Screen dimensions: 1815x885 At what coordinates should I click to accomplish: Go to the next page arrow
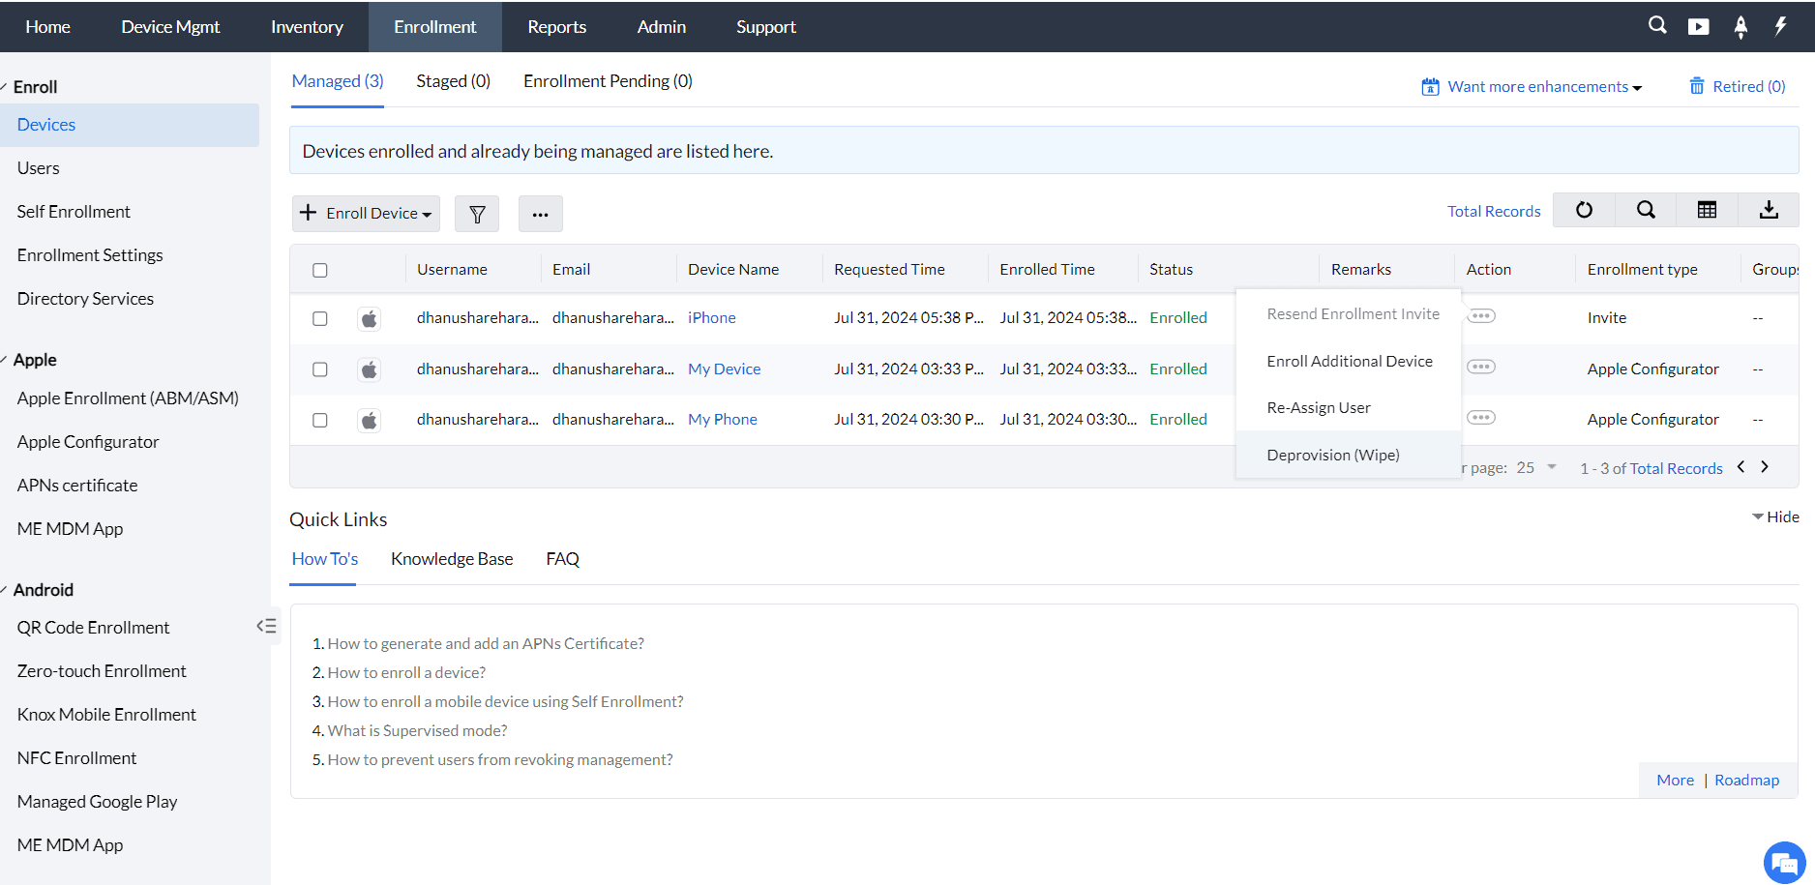(x=1765, y=467)
